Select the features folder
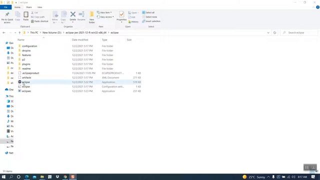Screen dimensions: 320x180 [26, 55]
